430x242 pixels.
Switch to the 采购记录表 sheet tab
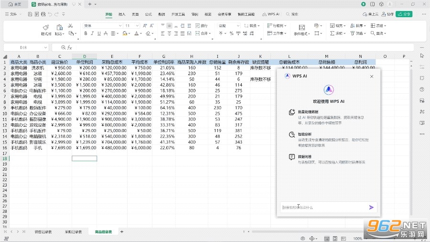(73, 232)
